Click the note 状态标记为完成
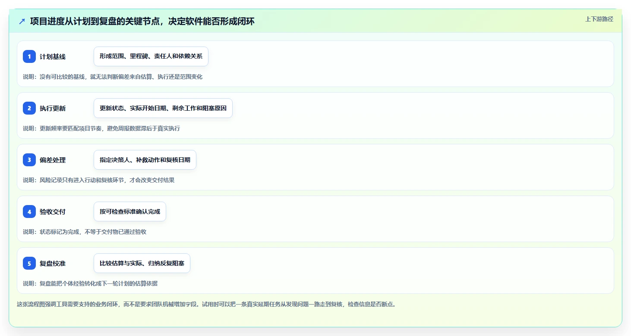 coord(85,232)
